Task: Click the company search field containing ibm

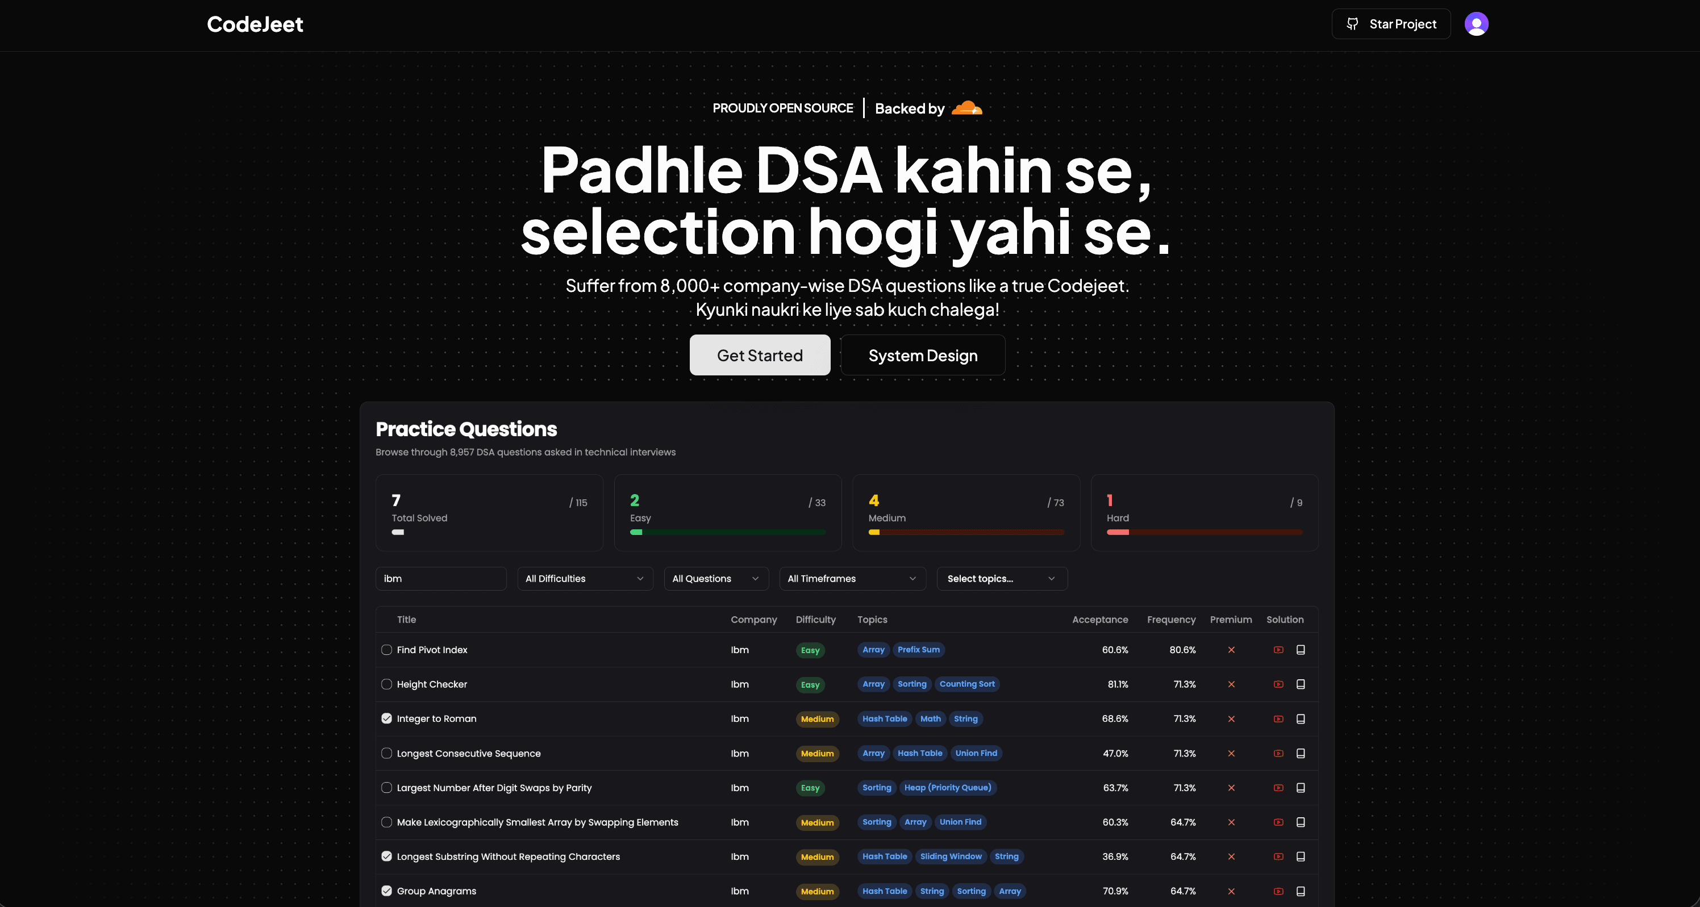Action: (x=440, y=579)
